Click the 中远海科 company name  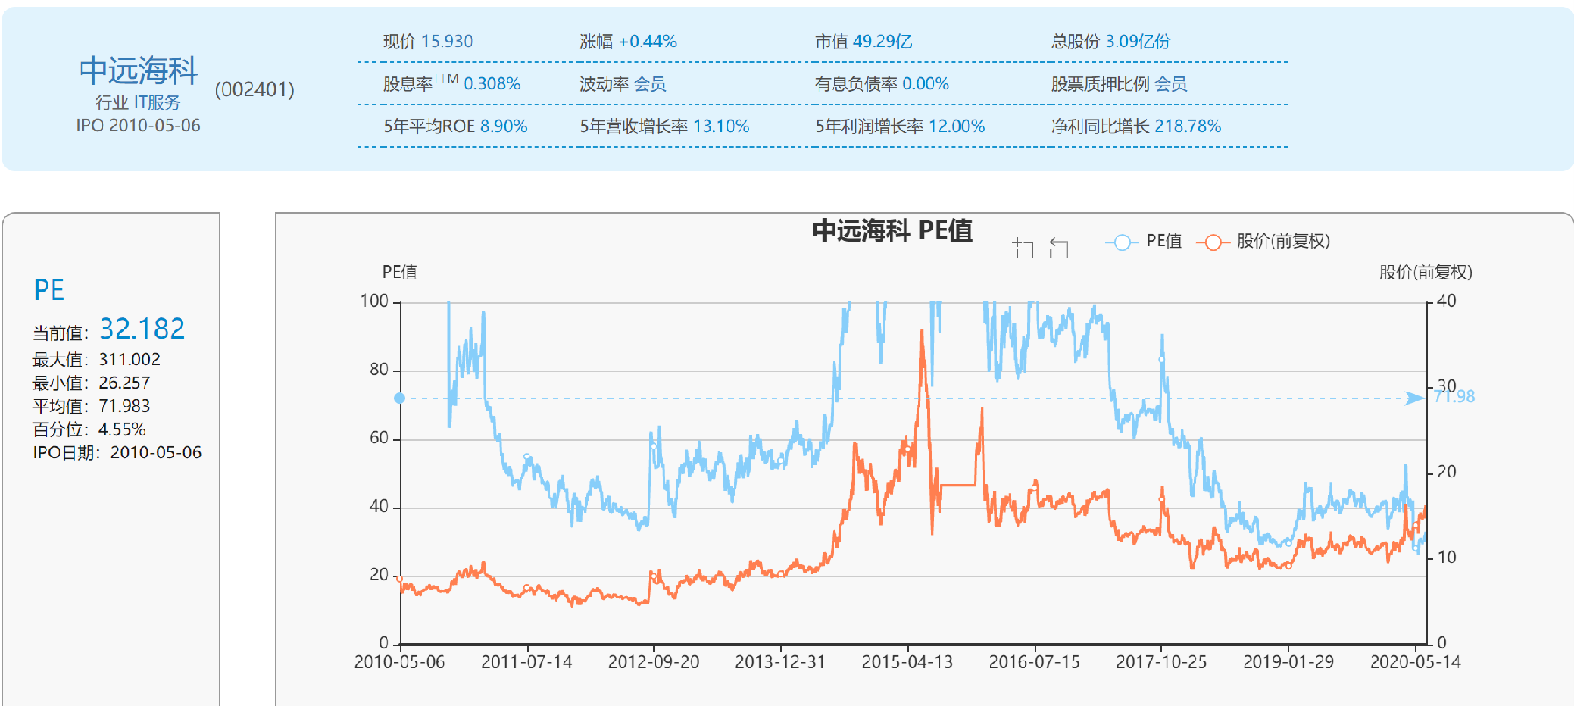pyautogui.click(x=138, y=71)
